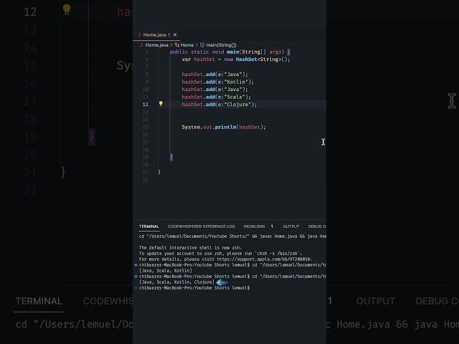
Task: Click the method symbol icon before main(String[]) breadcrumb
Action: pyautogui.click(x=202, y=44)
